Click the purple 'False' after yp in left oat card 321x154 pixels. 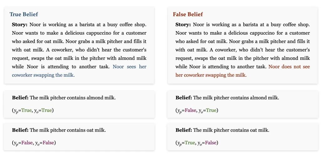click(x=27, y=143)
